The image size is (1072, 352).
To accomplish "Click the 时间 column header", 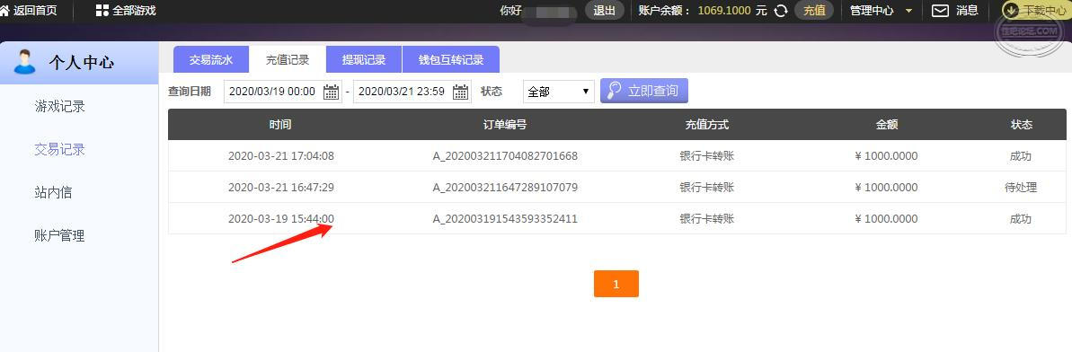I will [x=280, y=125].
